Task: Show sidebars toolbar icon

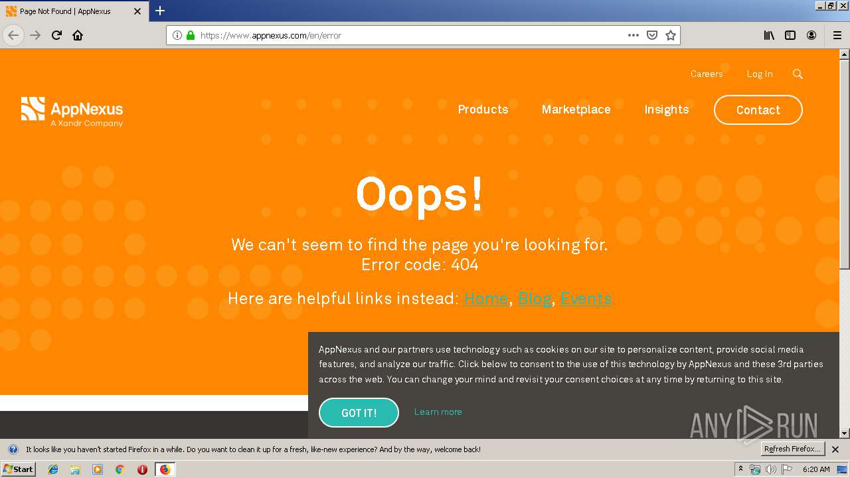Action: pyautogui.click(x=790, y=35)
